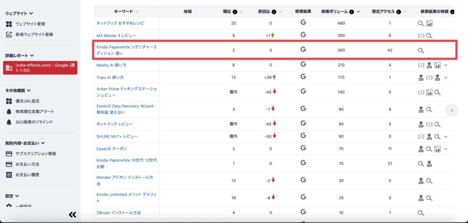Expand search features for the Meshy AI 使い方 row
Viewport: 468px width, 223px height.
446,65
